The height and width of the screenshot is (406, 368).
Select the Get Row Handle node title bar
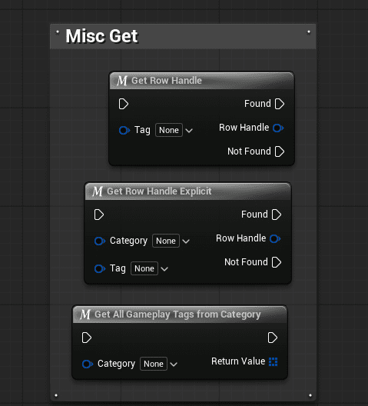201,81
